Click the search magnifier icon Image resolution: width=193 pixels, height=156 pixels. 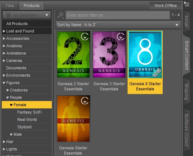(60, 15)
